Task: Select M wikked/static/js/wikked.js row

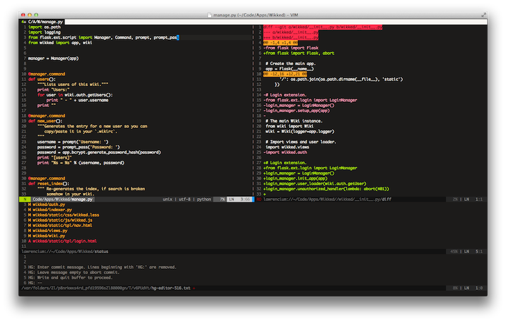Action: [x=60, y=220]
